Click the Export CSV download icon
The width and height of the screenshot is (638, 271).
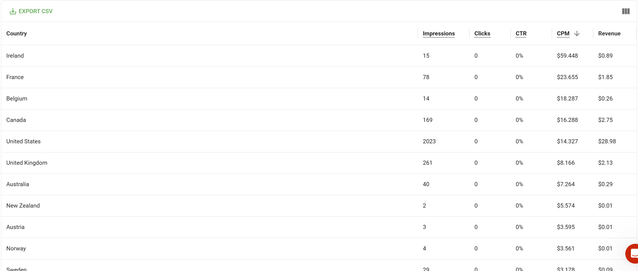(13, 11)
